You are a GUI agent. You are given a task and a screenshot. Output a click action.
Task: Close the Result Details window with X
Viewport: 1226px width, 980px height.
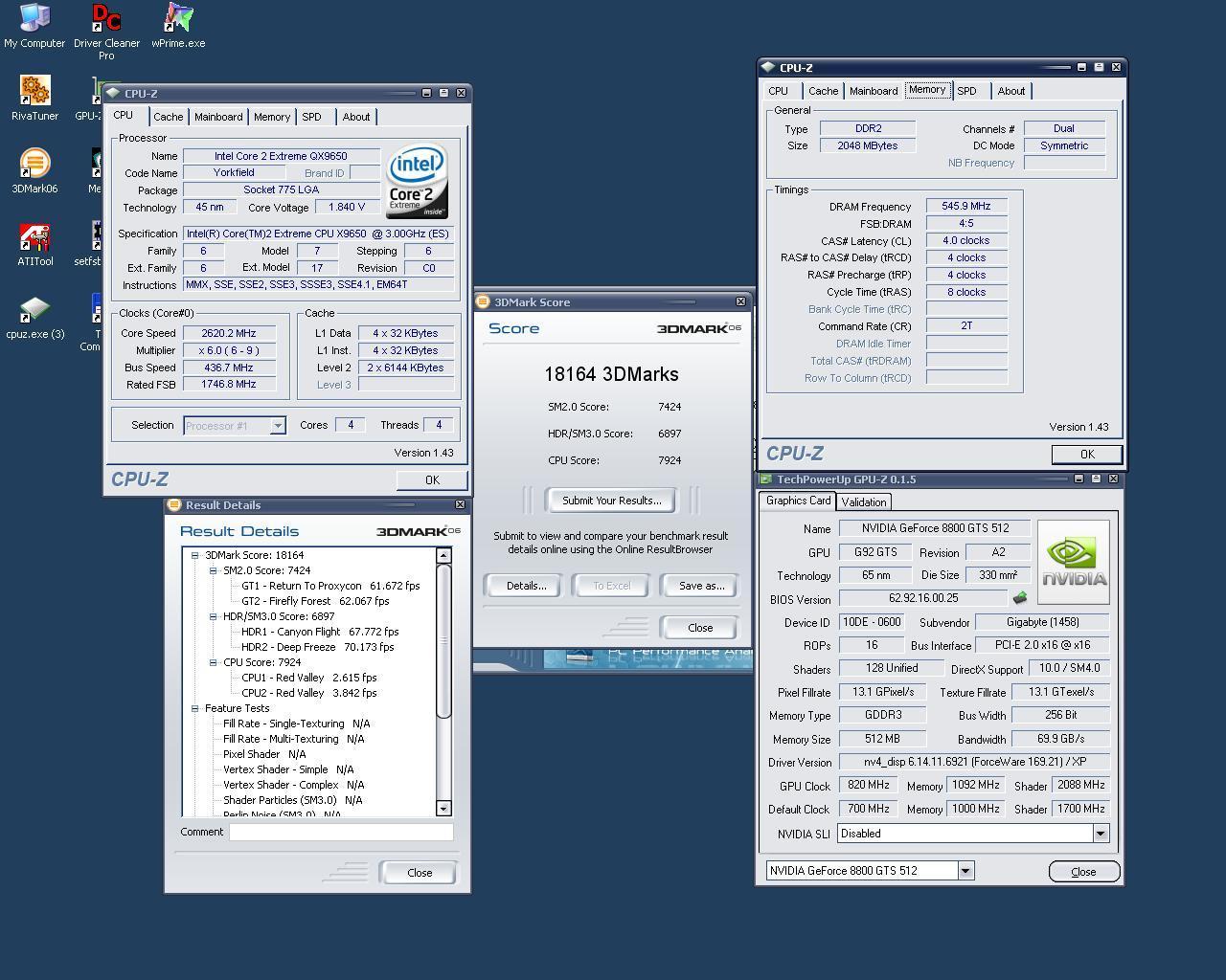coord(460,504)
